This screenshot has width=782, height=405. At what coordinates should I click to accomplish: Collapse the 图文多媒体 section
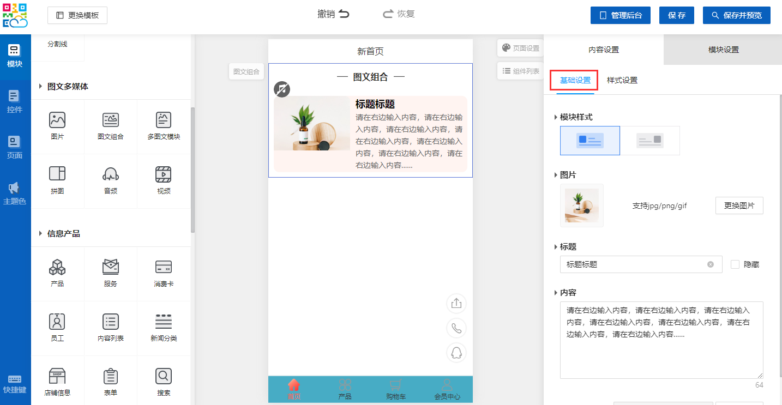coord(40,87)
